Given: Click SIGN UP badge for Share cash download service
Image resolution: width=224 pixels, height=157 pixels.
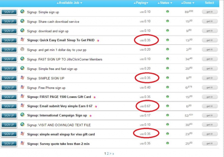Looking at the screenshot, I should (x=9, y=21).
